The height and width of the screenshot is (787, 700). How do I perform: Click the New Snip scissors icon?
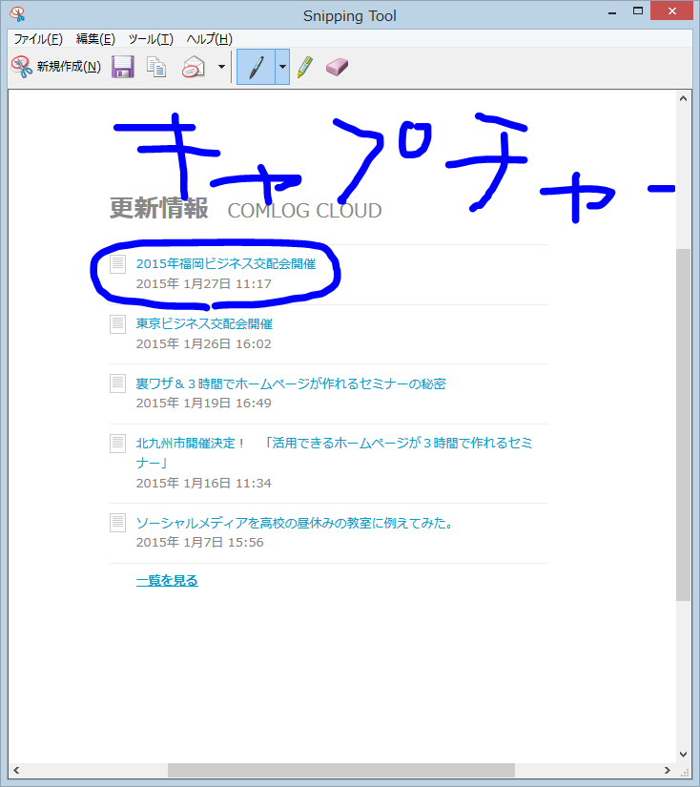click(x=21, y=67)
